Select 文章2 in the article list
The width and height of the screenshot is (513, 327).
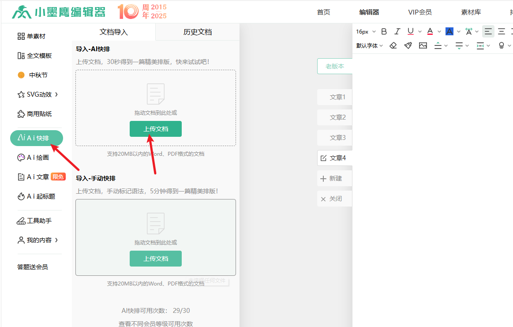(x=337, y=117)
